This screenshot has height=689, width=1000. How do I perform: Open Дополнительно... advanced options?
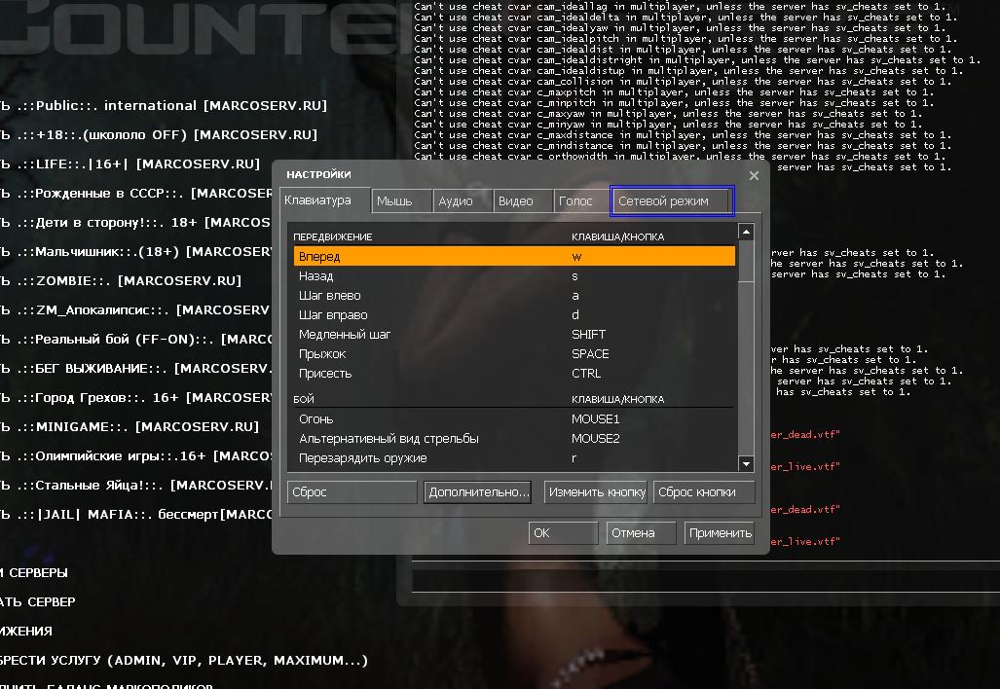click(478, 492)
